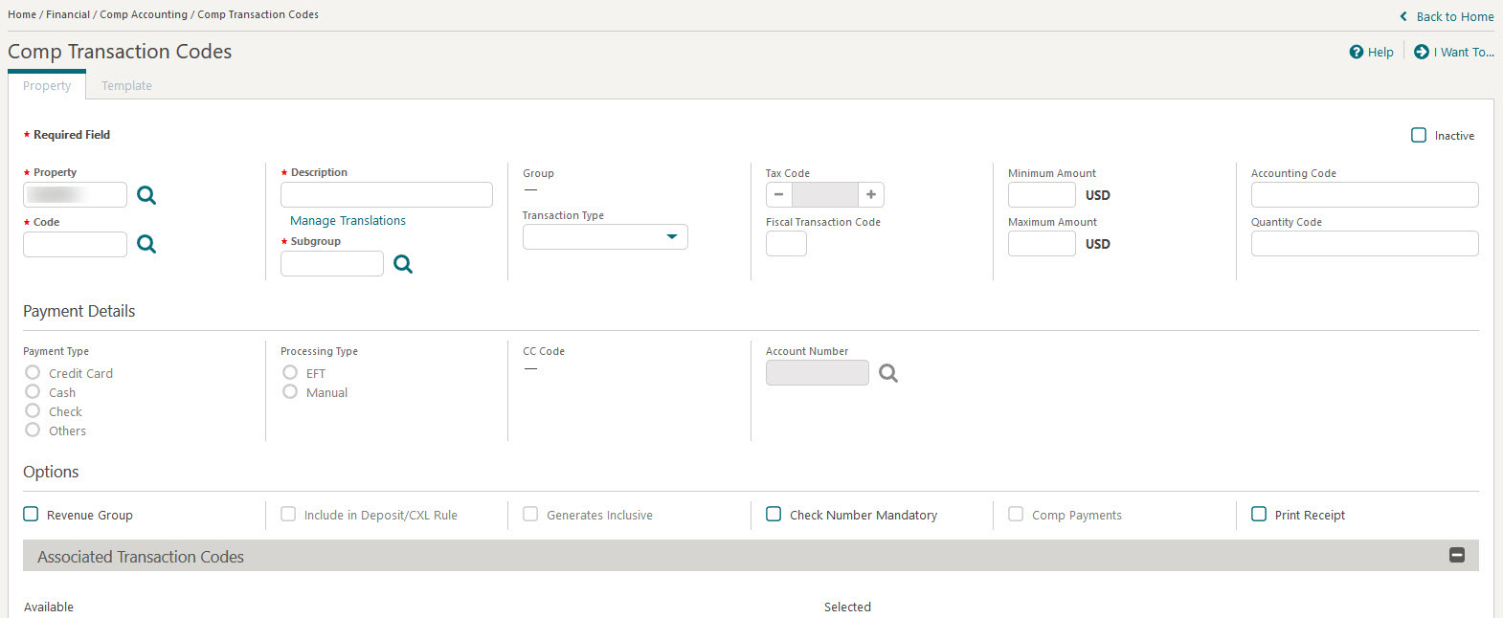
Task: Switch to the Property tab
Action: (x=47, y=85)
